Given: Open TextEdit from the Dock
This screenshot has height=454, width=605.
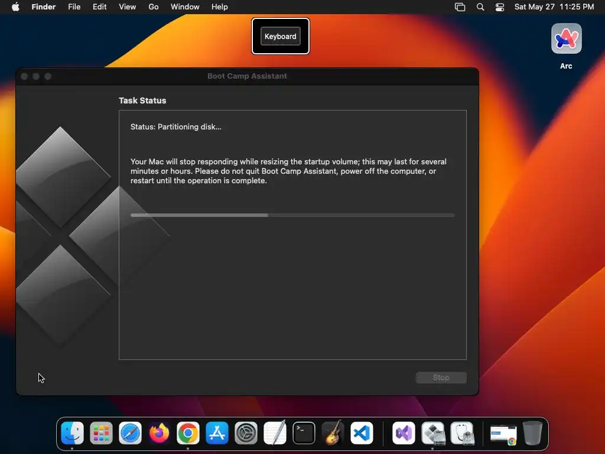Looking at the screenshot, I should point(275,433).
